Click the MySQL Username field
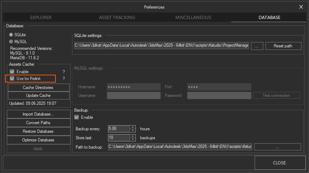 134,95
